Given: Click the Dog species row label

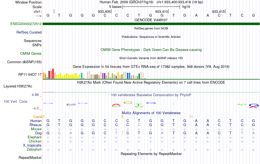Looking at the screenshot, I should 38,133.
